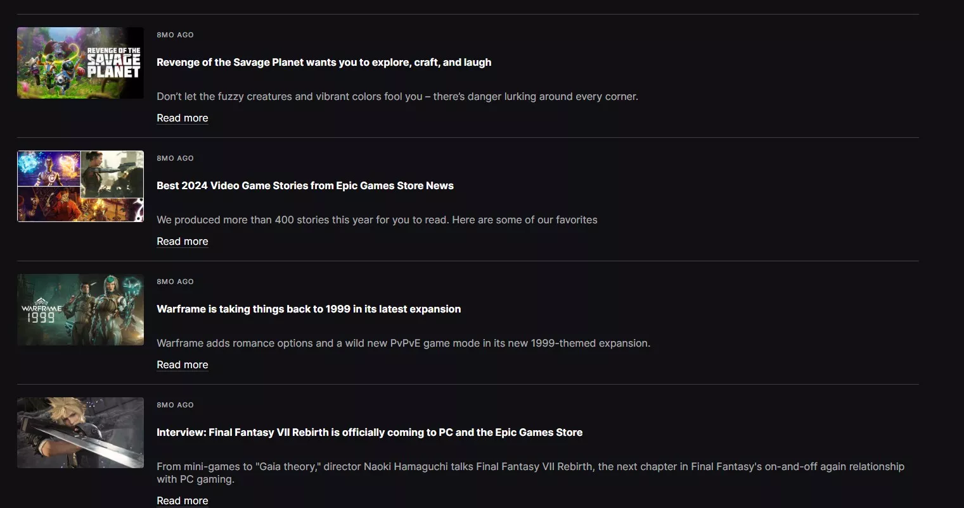Click the 8MO AGO timestamp above Best 2024 Stories

click(x=176, y=158)
